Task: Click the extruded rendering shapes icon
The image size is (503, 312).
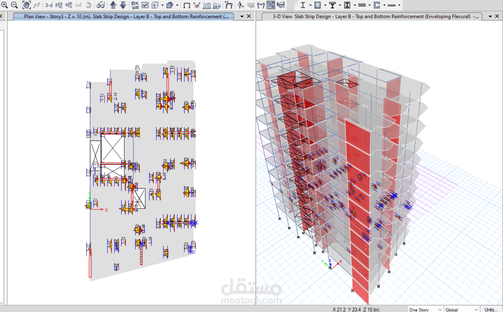Action: 170,5
